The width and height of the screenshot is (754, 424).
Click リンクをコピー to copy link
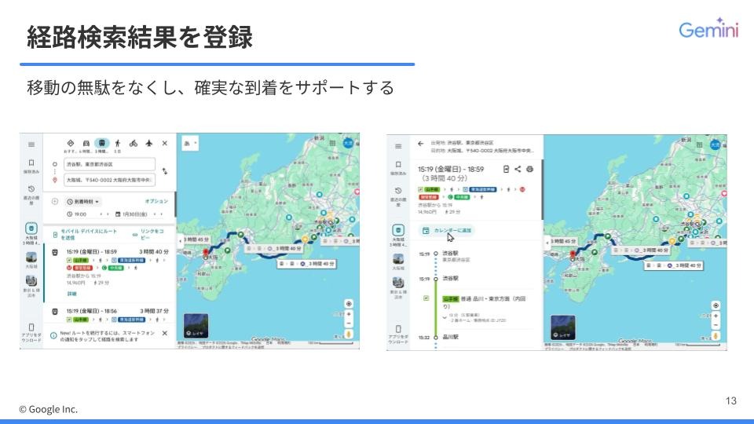[x=150, y=234]
